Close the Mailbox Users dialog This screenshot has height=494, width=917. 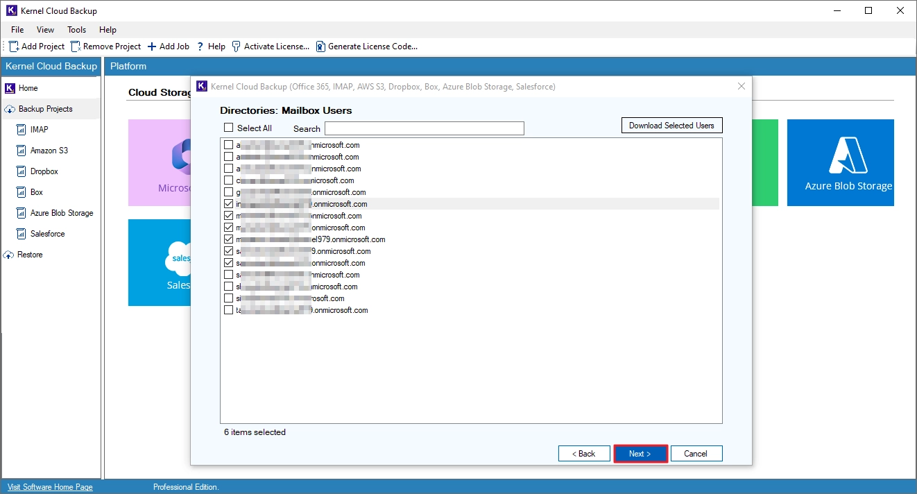pyautogui.click(x=742, y=86)
